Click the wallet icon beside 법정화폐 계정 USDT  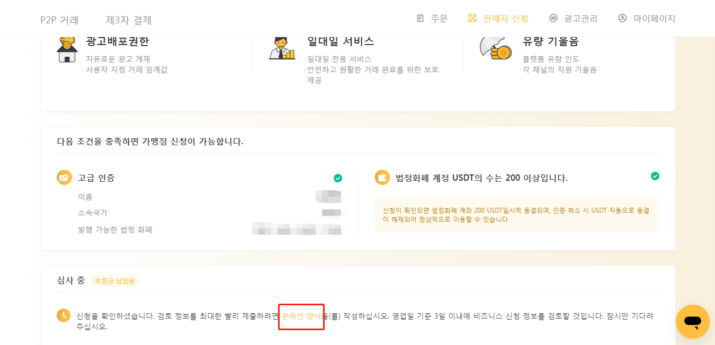click(x=382, y=178)
